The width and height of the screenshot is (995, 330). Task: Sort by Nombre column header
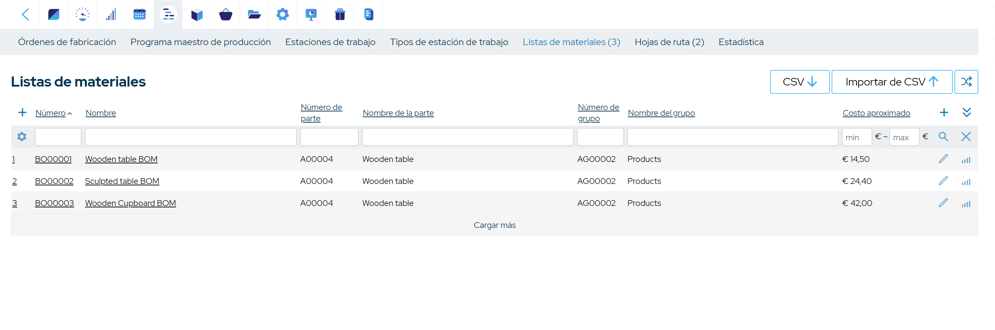pyautogui.click(x=101, y=113)
